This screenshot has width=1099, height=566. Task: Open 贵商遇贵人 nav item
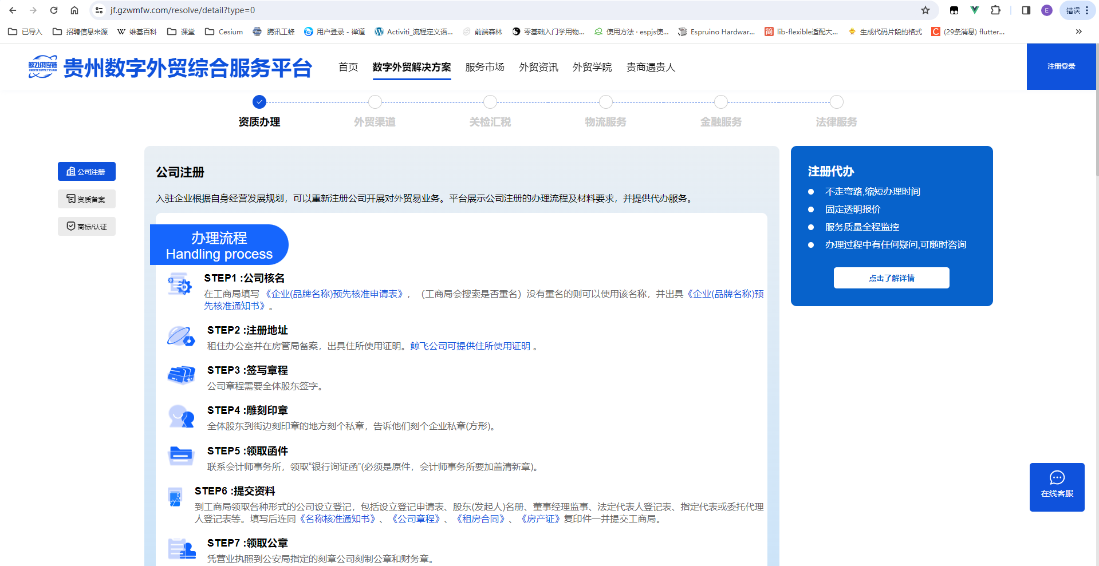tap(651, 67)
